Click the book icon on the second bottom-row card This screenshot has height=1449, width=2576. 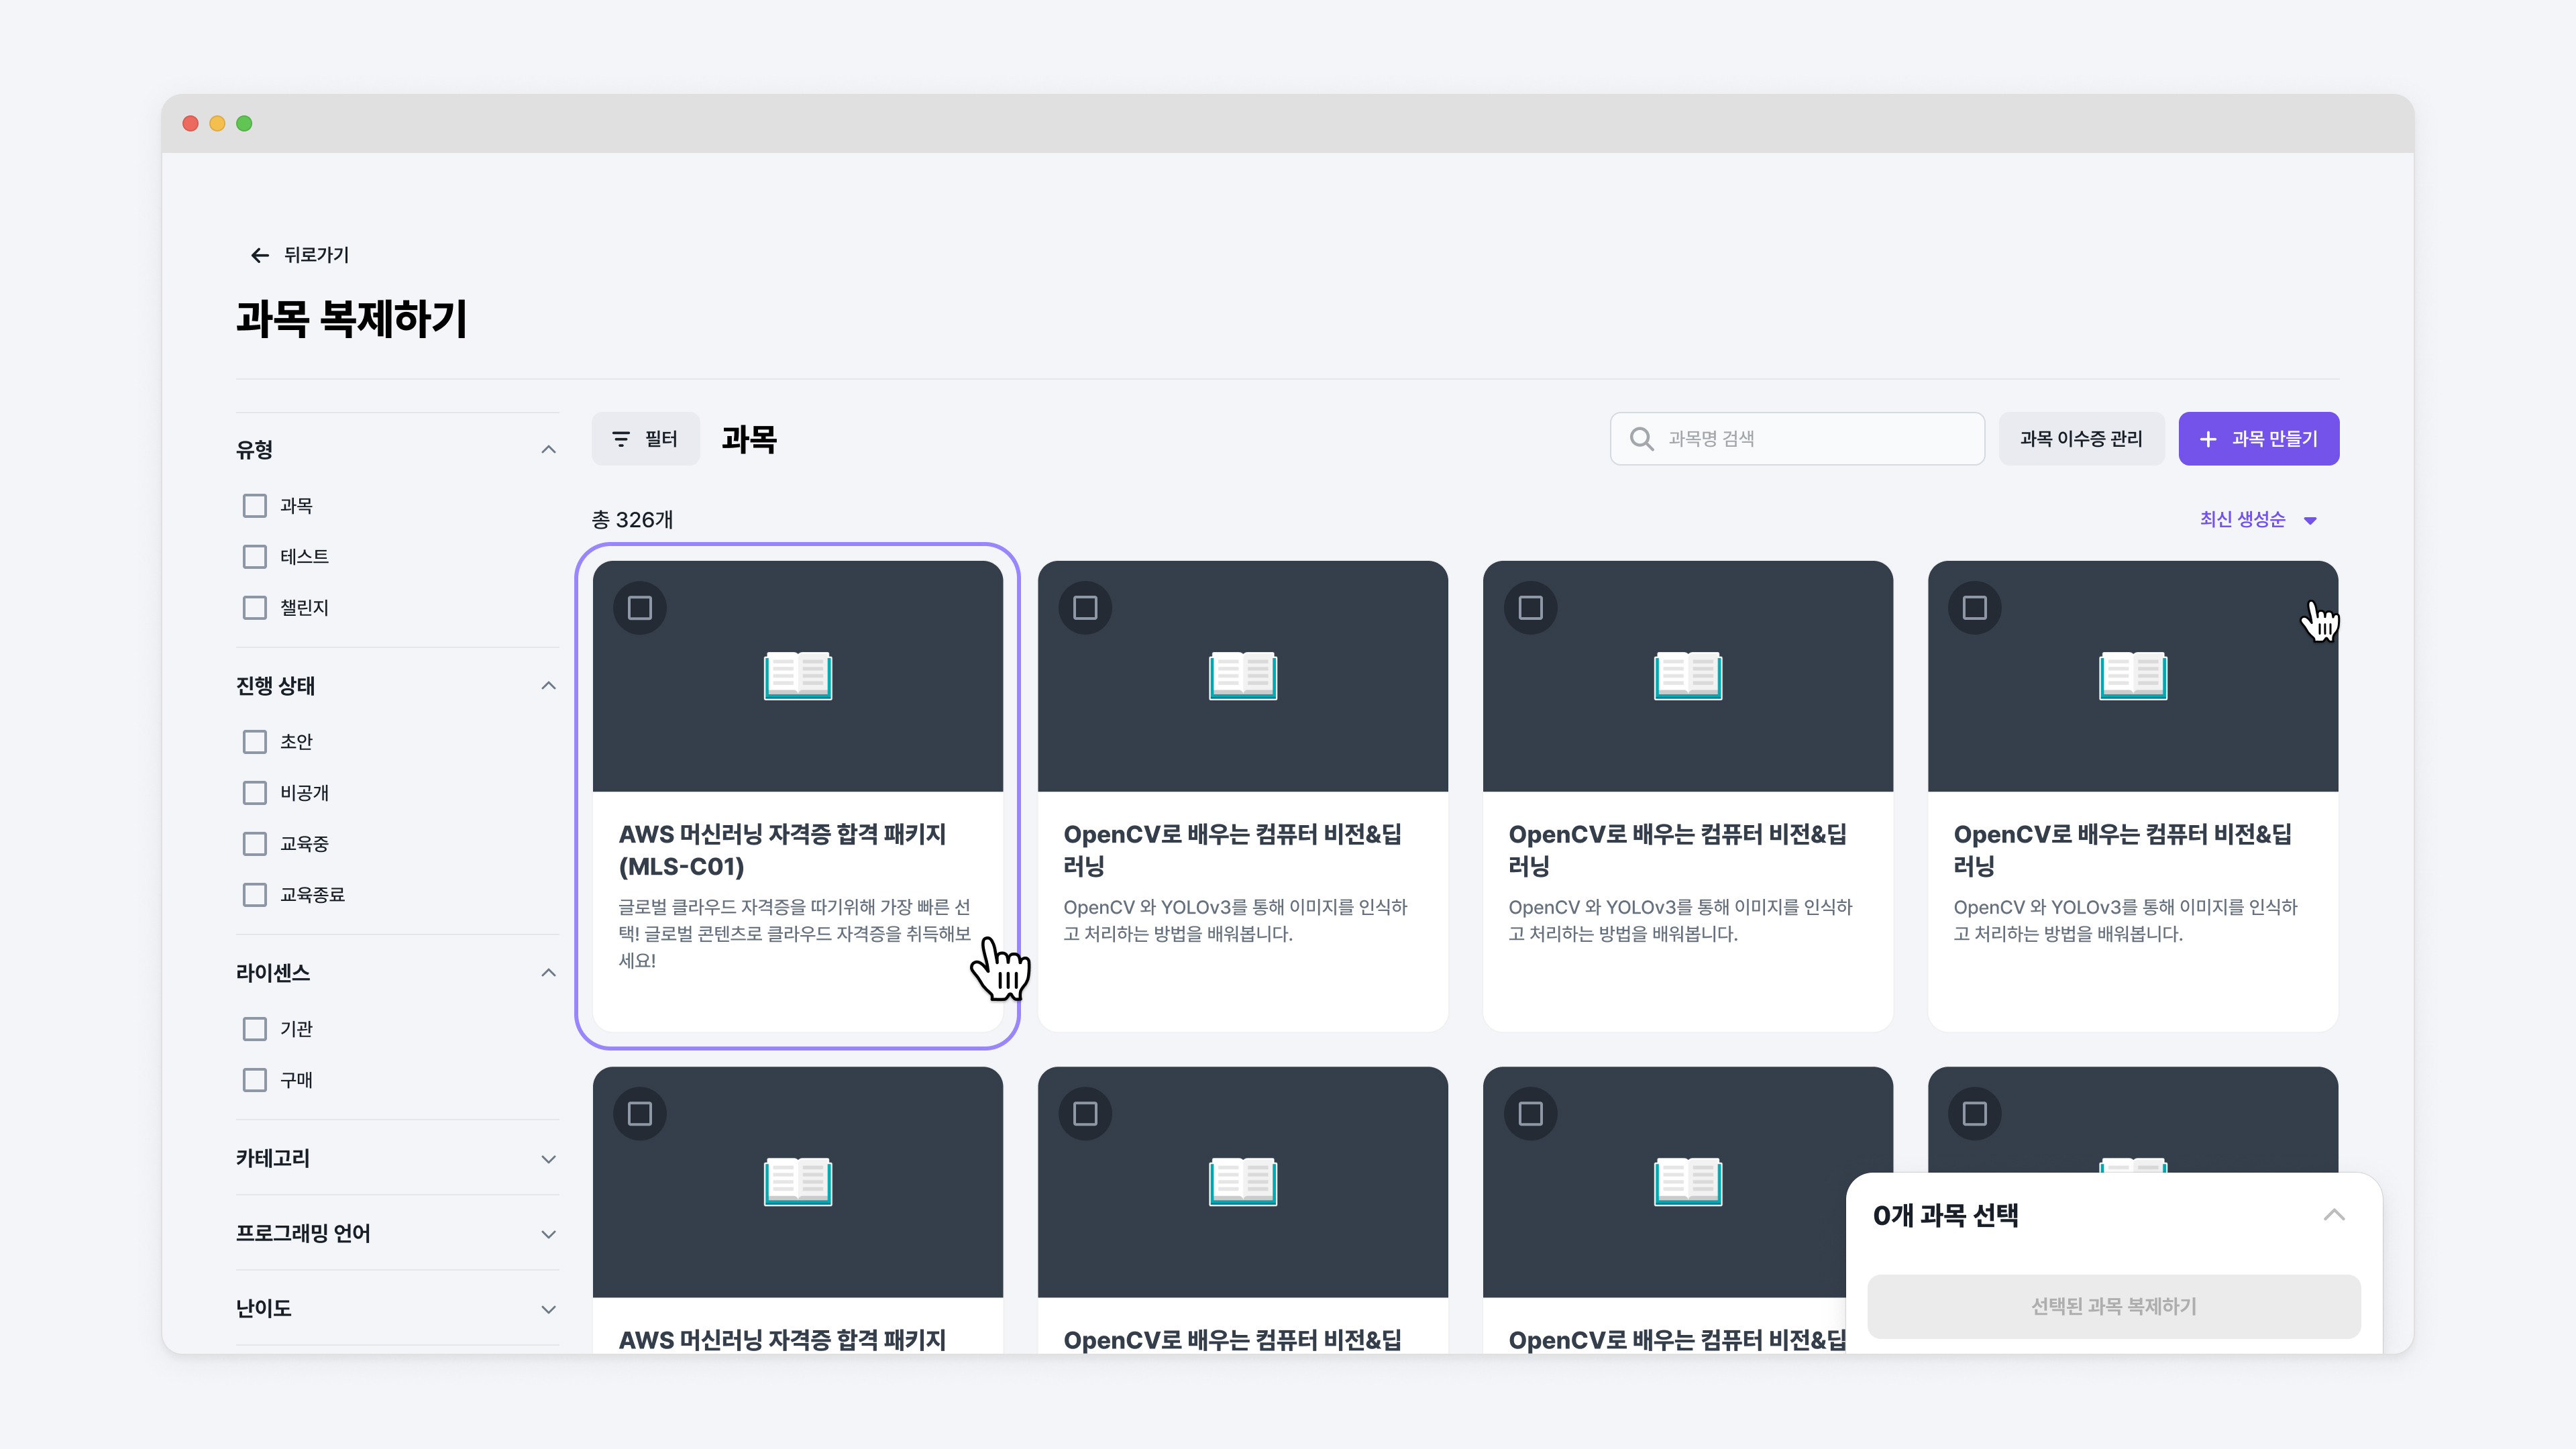[x=1243, y=1182]
